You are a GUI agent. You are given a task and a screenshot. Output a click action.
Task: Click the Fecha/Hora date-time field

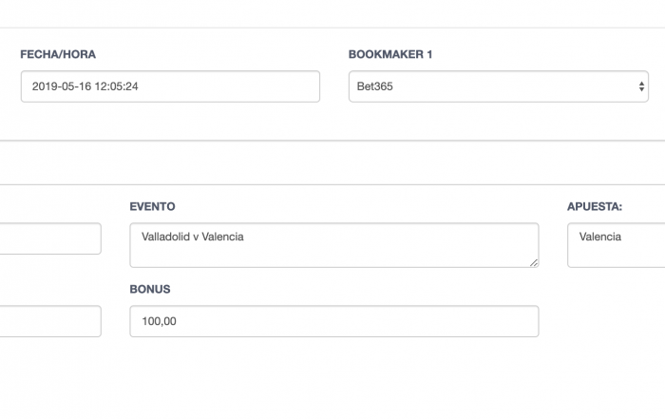coord(170,86)
